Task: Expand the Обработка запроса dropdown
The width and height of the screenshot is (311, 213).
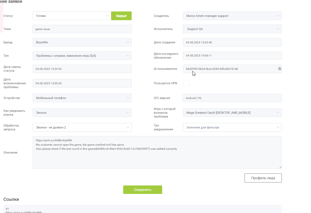Action: pyautogui.click(x=82, y=127)
